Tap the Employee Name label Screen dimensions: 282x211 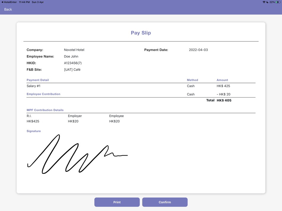tap(40, 56)
